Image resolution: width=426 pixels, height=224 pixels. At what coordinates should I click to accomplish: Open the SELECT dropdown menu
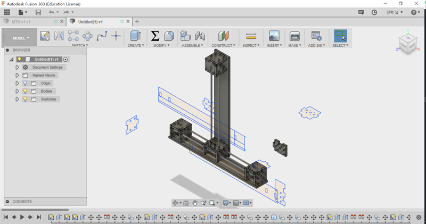point(340,45)
